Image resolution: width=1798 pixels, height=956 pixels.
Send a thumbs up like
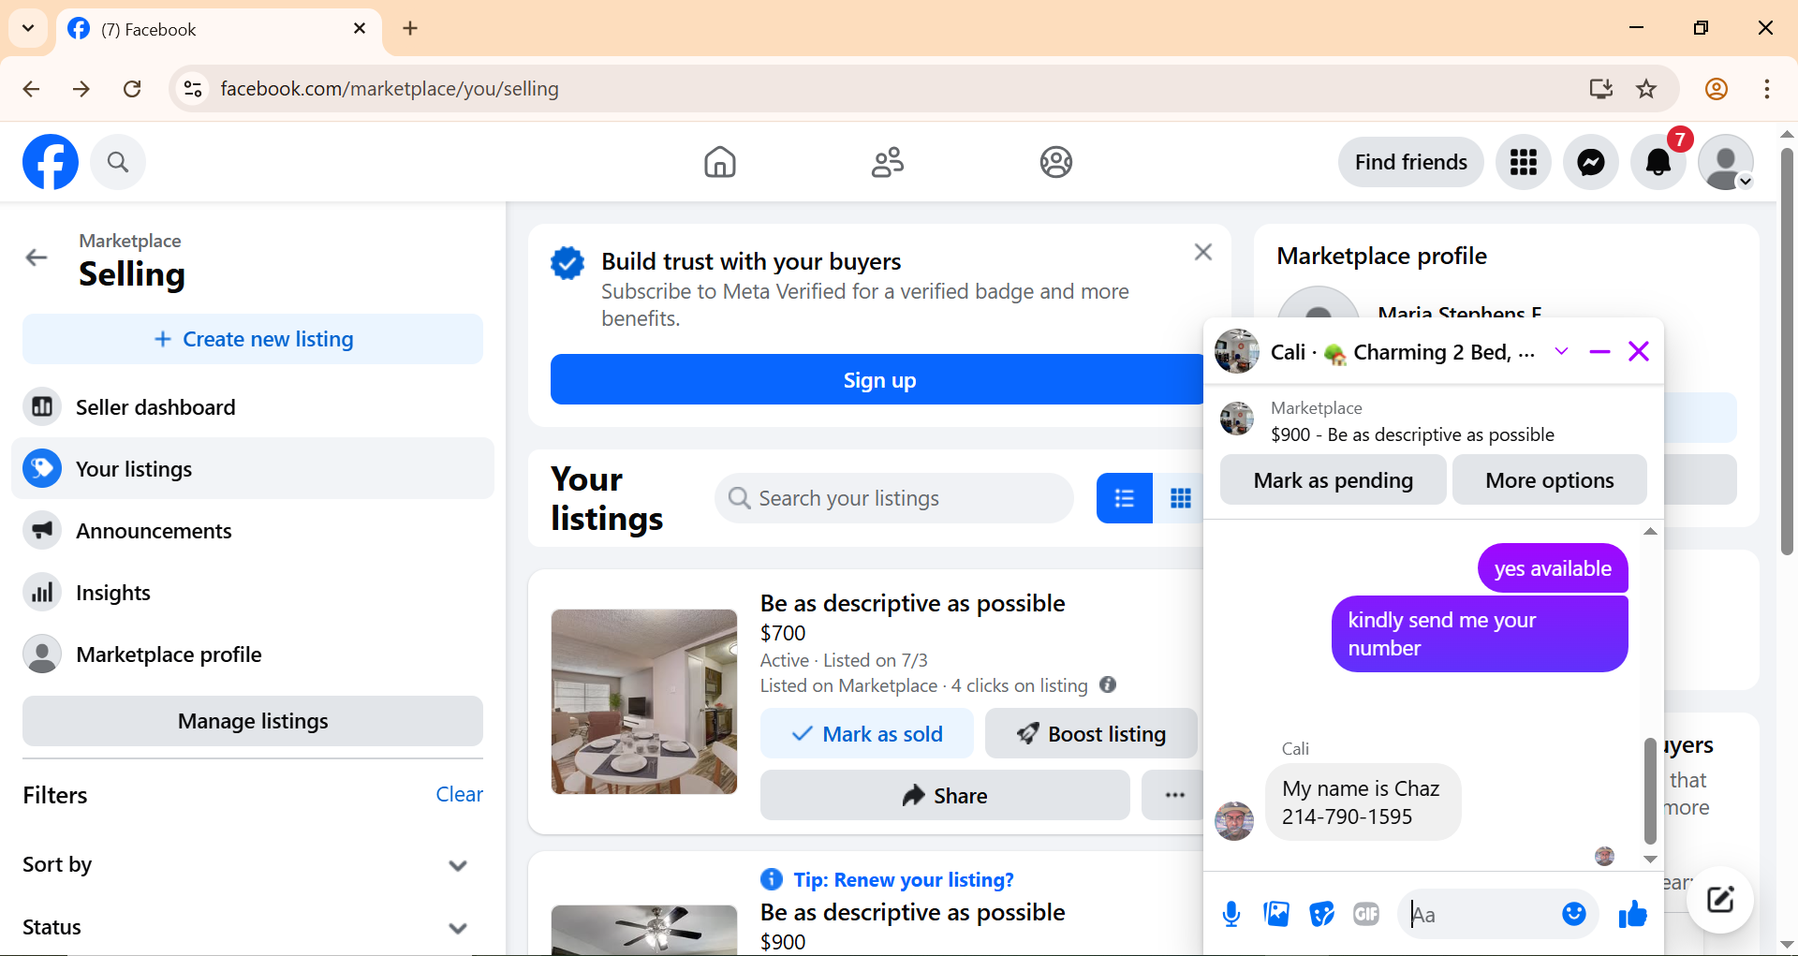[1632, 914]
